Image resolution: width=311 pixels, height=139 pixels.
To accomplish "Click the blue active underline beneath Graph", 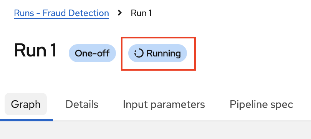I will click(26, 120).
